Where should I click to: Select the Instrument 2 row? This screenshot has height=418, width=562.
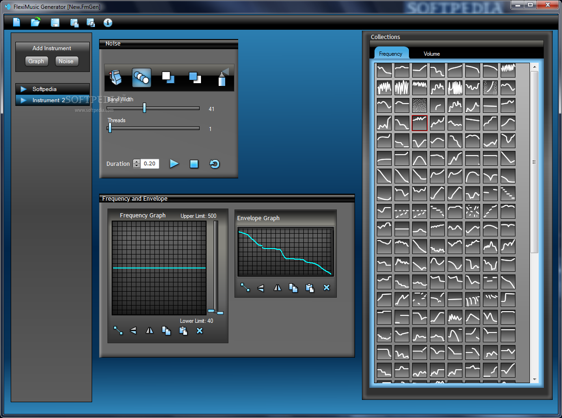click(x=53, y=100)
